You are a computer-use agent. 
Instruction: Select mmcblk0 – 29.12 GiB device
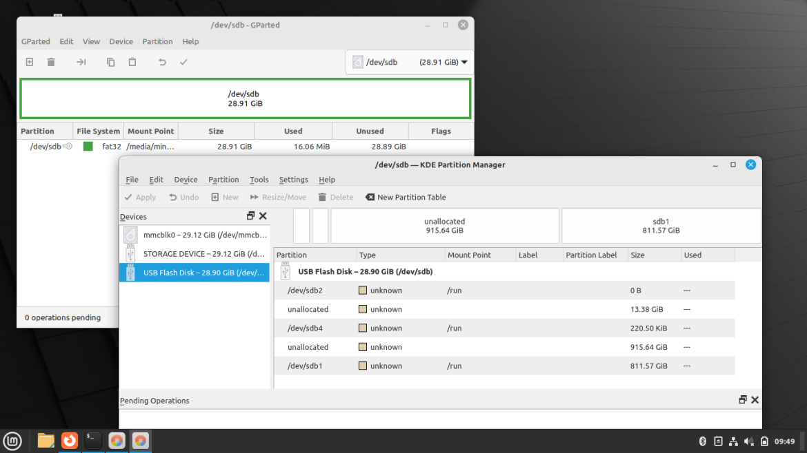click(x=195, y=235)
